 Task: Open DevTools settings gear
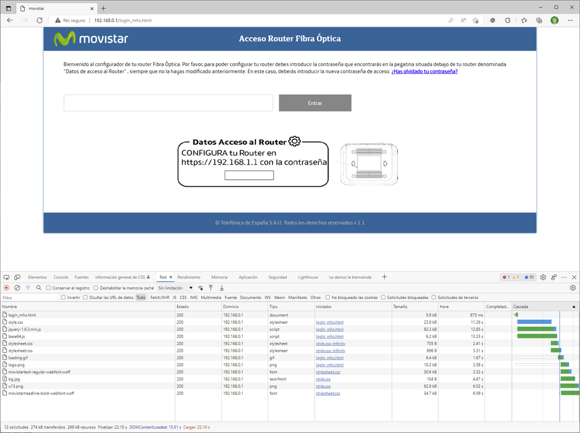point(543,277)
